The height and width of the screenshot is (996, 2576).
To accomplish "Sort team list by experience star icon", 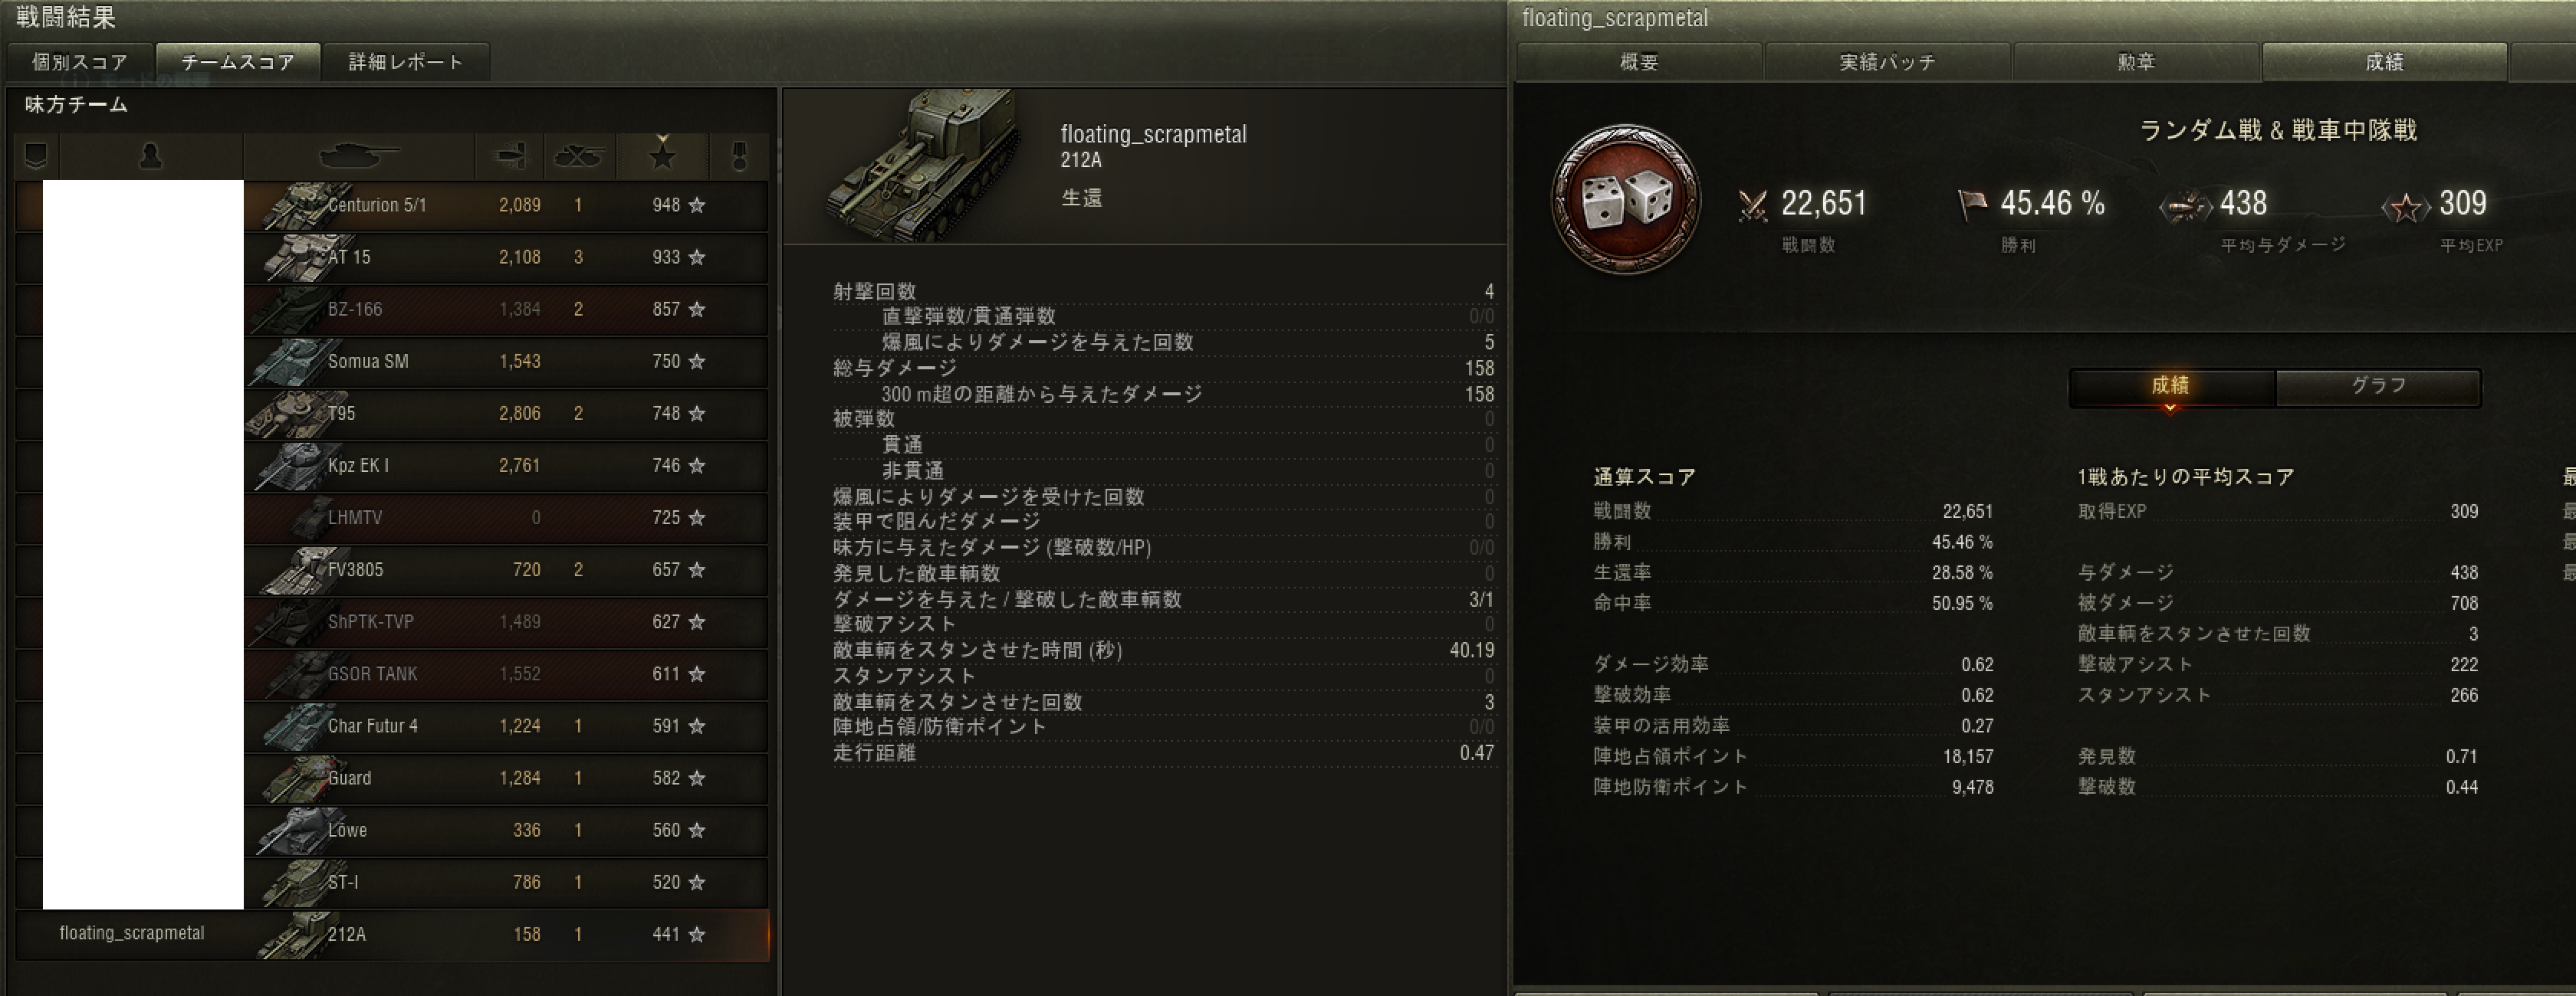I will (x=662, y=156).
